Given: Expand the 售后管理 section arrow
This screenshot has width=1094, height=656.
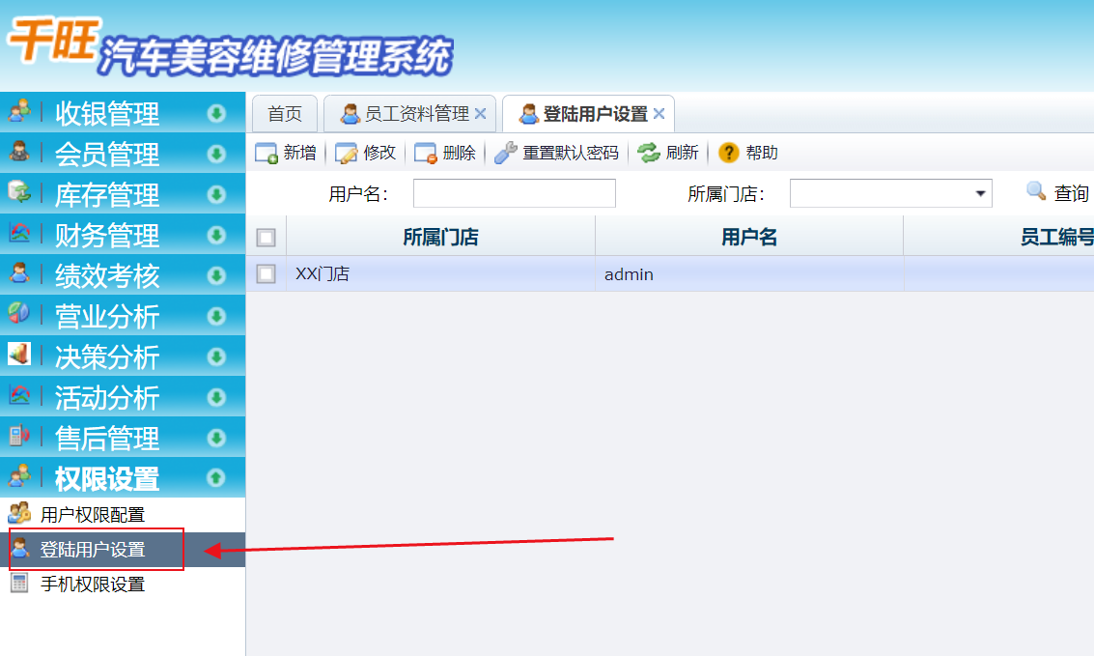Looking at the screenshot, I should pyautogui.click(x=216, y=438).
